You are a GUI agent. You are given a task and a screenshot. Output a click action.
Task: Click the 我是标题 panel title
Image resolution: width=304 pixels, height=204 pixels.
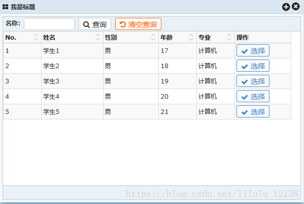point(23,7)
